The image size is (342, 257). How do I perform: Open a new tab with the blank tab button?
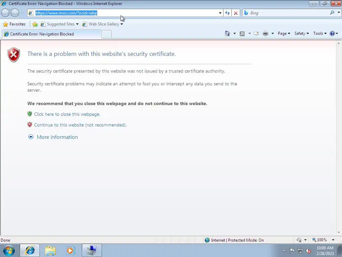coord(107,34)
